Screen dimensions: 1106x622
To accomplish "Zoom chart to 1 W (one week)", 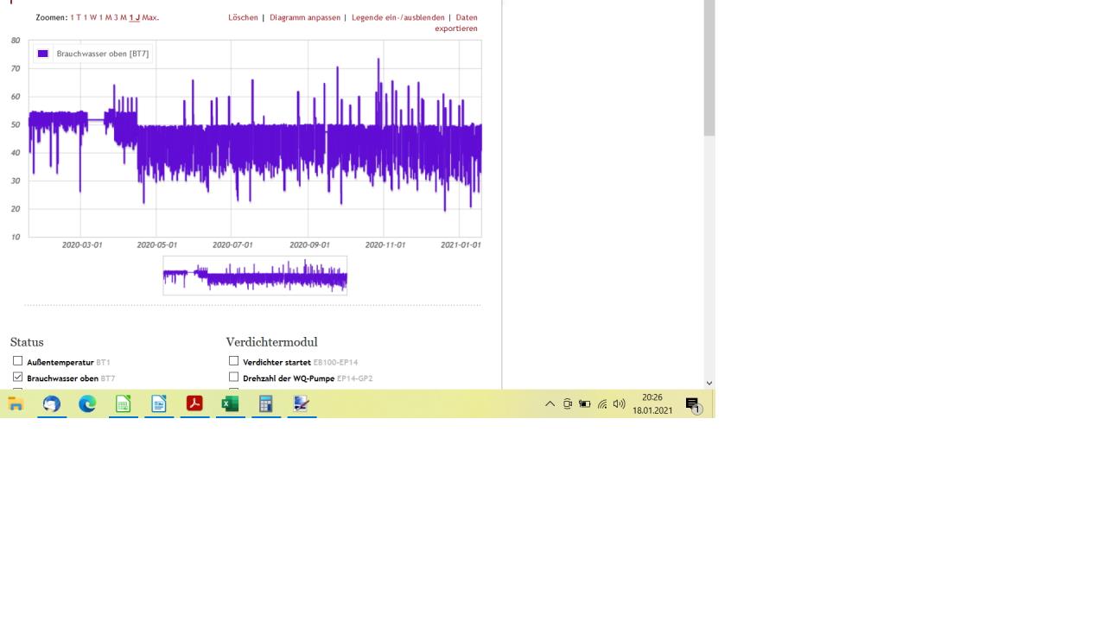I will tap(91, 17).
